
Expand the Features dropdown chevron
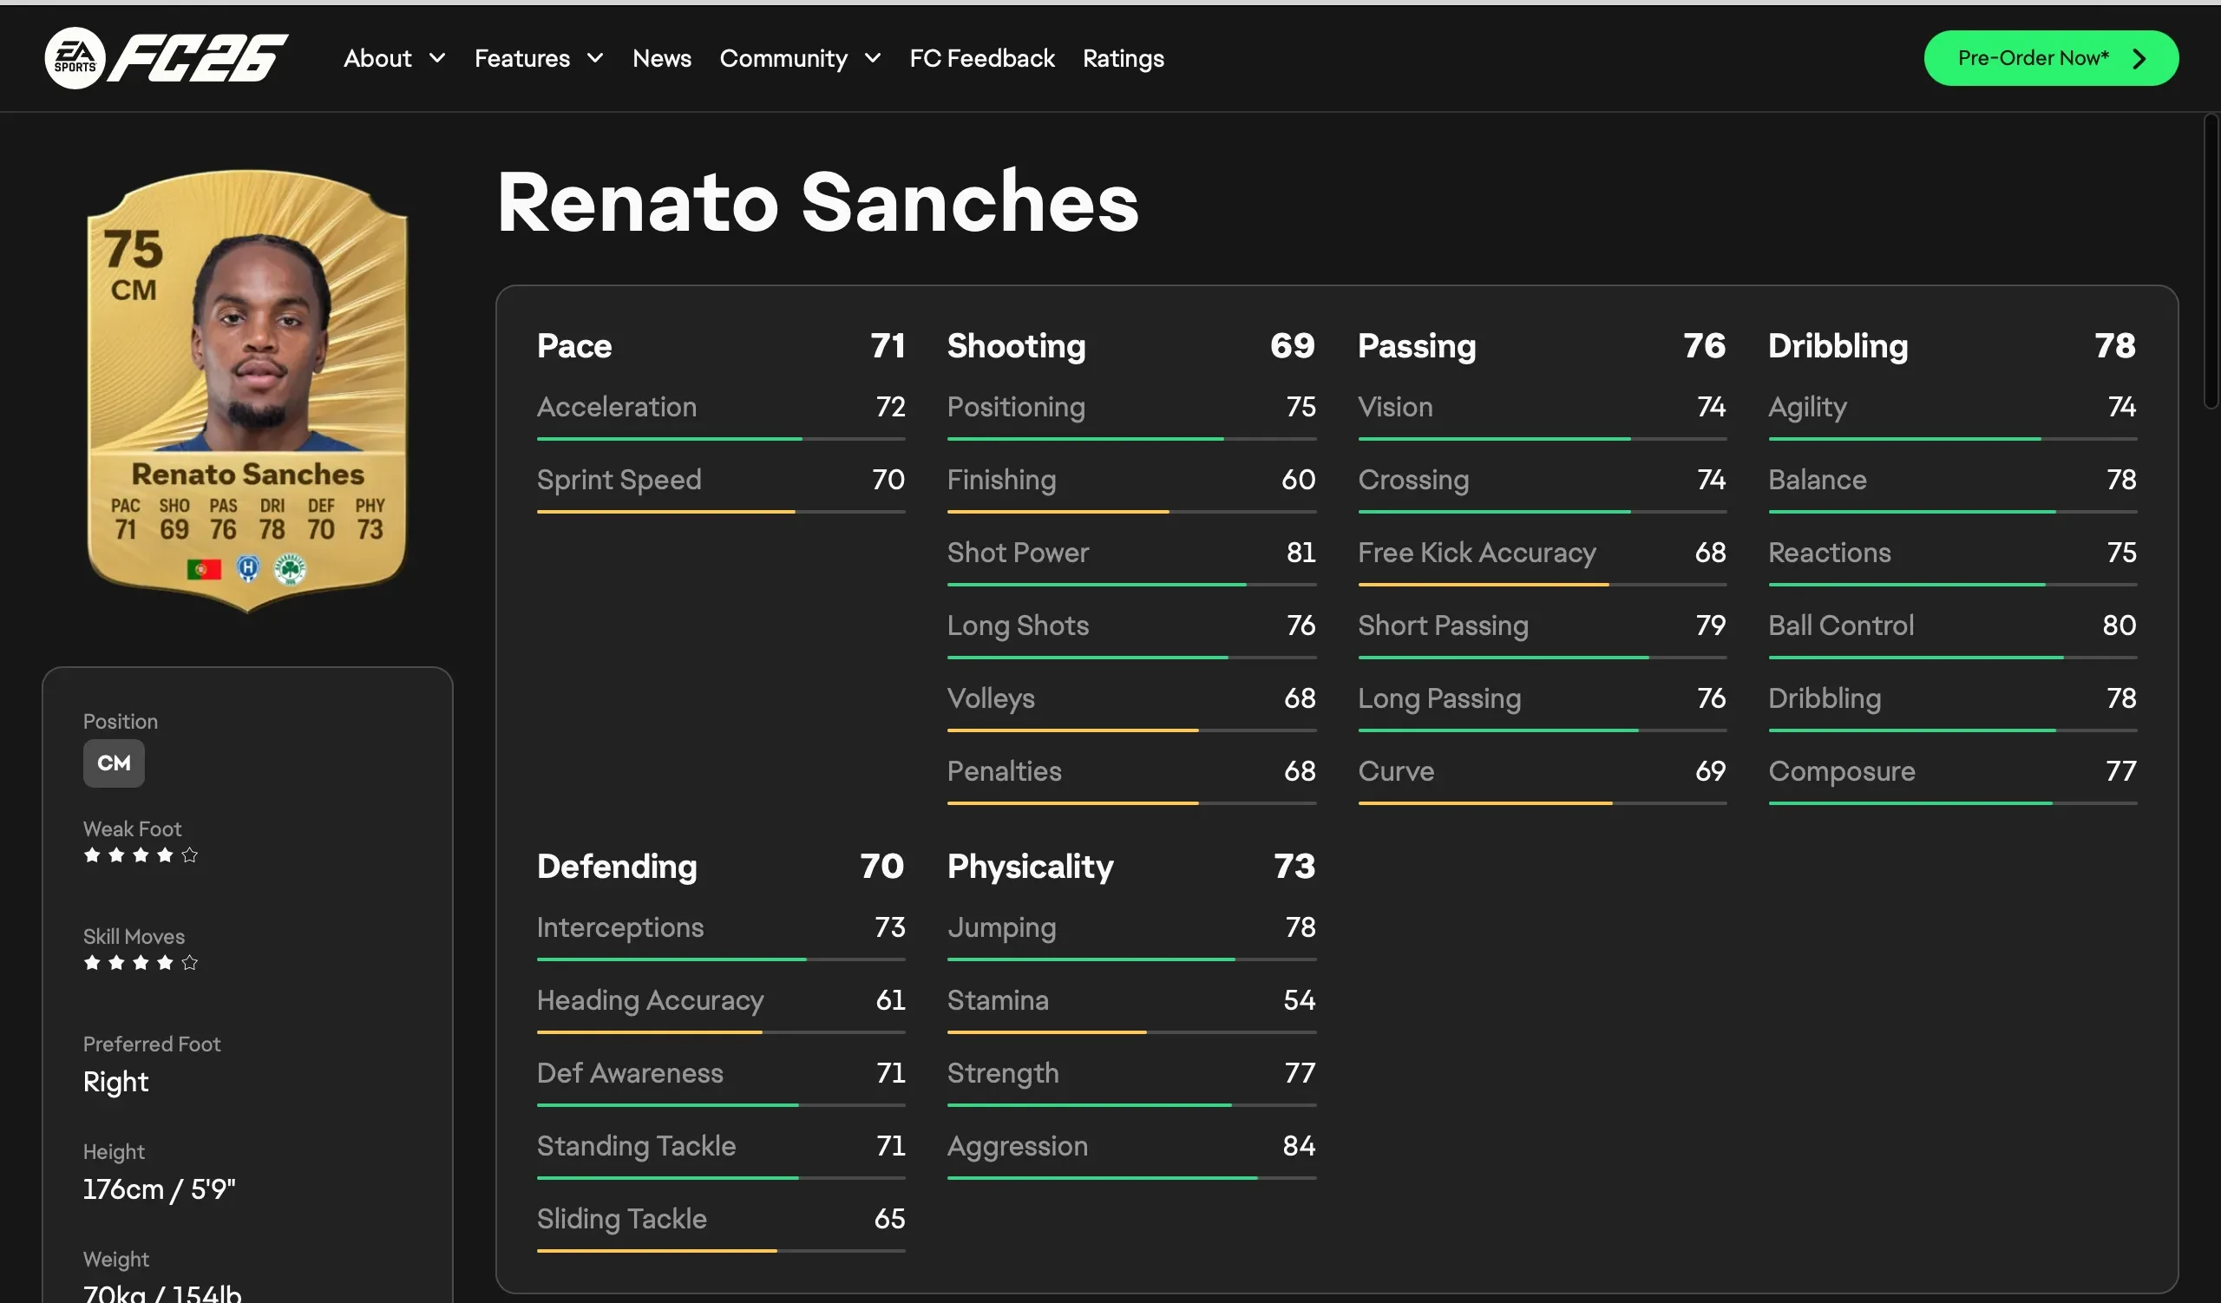(x=595, y=58)
